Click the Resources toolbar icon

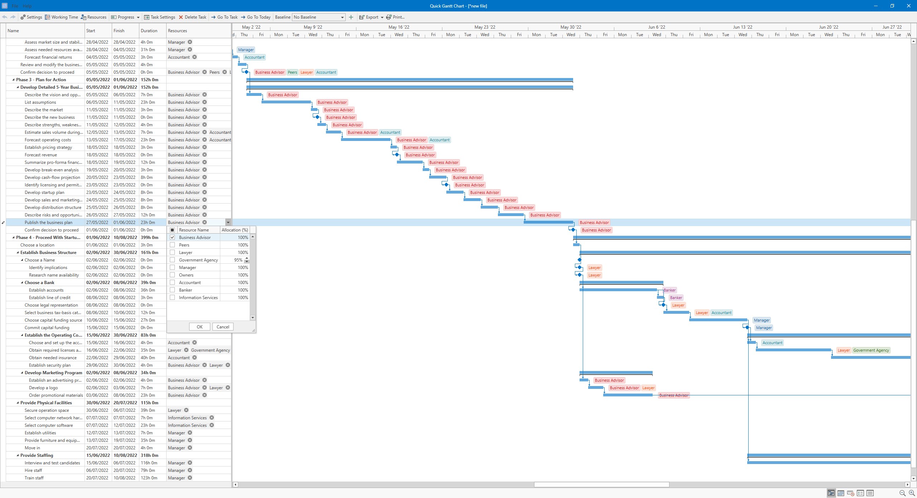(83, 17)
